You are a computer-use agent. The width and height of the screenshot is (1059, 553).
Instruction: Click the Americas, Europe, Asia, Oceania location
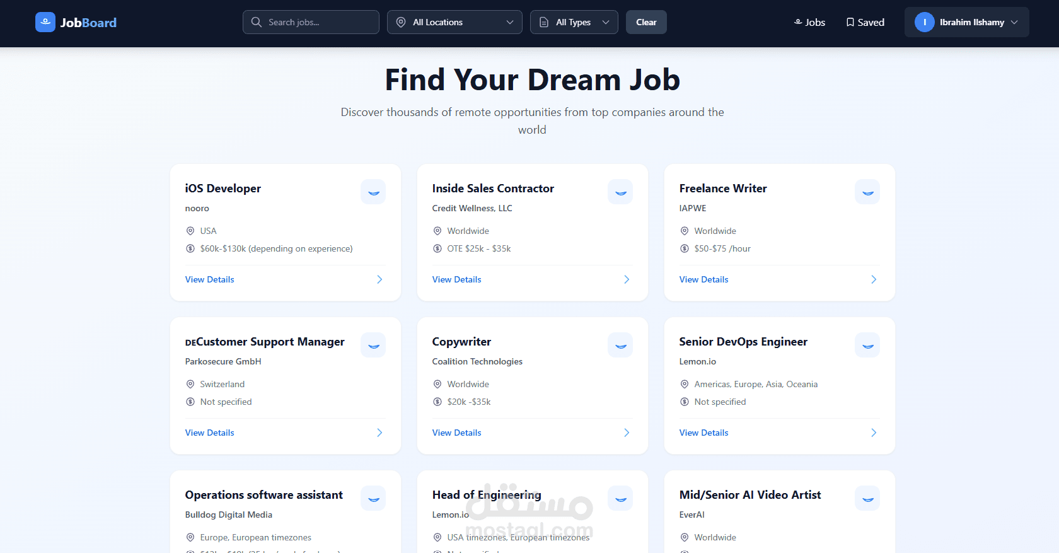756,384
